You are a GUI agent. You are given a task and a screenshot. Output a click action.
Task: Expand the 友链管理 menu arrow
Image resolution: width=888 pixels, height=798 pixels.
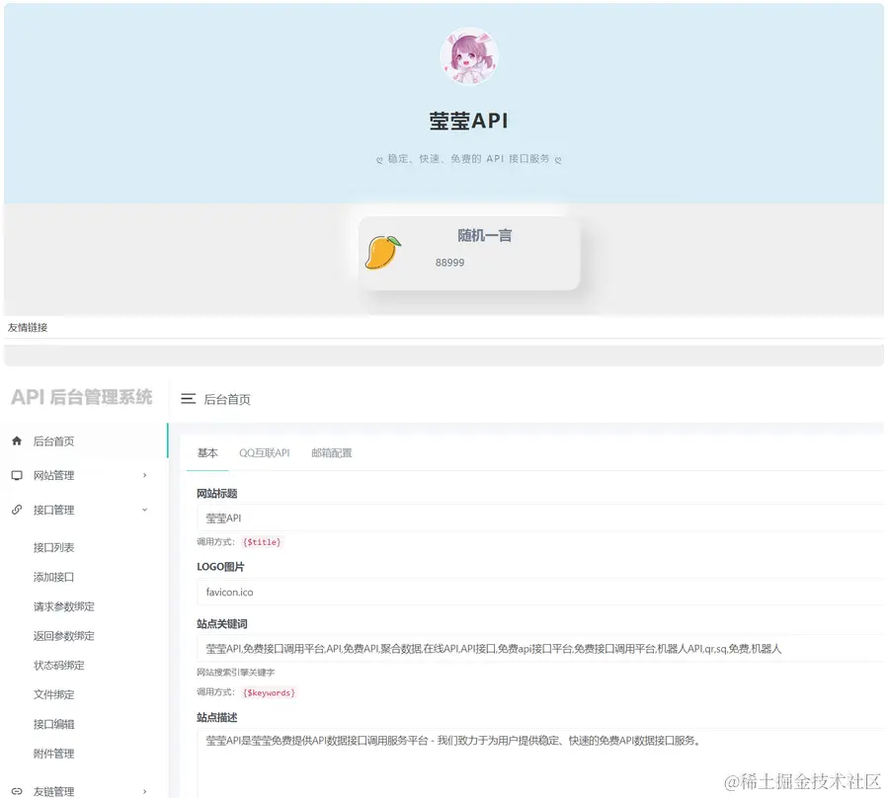pos(145,791)
